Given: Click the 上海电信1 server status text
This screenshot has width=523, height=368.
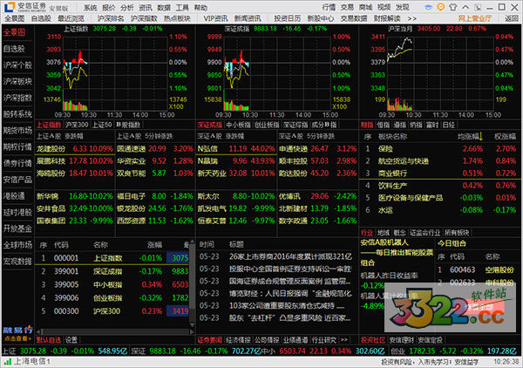Looking at the screenshot, I should 32,361.
